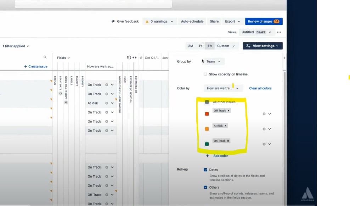Switch to the Fit timeline view
Screen dimensions: 350x206
tap(209, 46)
